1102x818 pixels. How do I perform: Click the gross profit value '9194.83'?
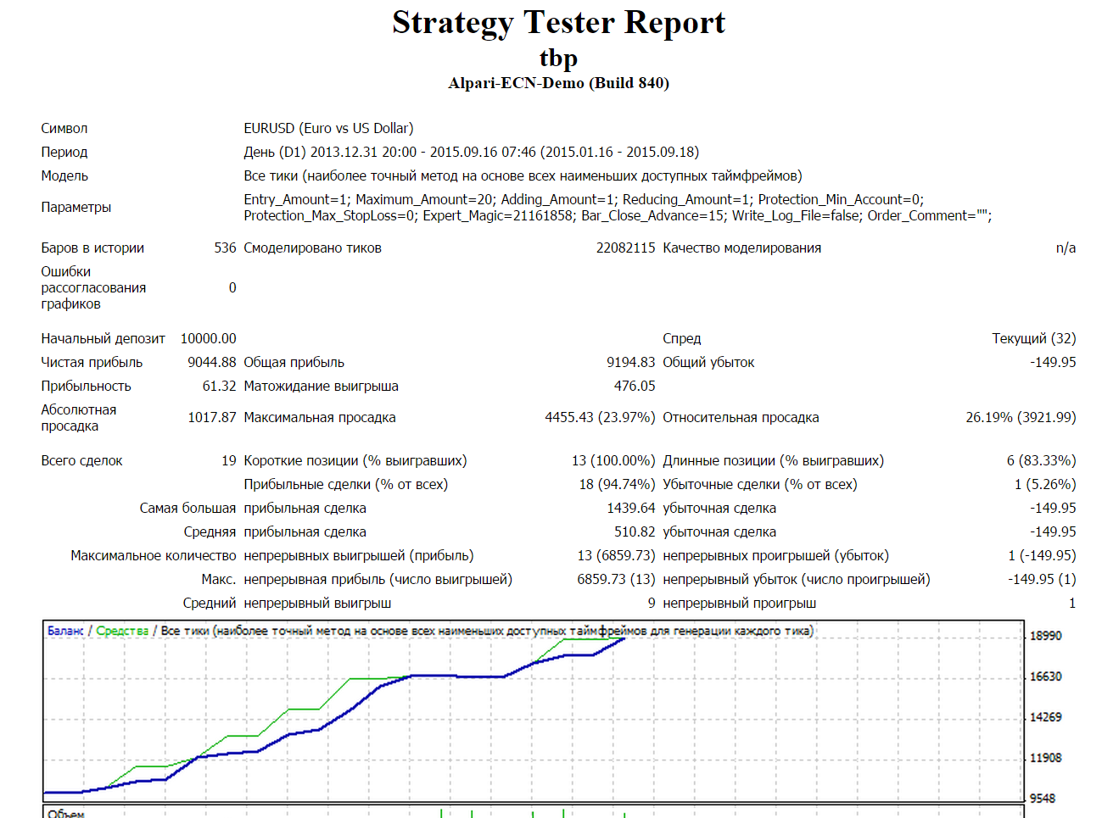(x=631, y=362)
